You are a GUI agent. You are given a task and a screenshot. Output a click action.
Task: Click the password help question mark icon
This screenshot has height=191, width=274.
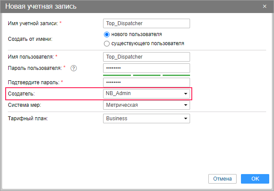point(74,68)
